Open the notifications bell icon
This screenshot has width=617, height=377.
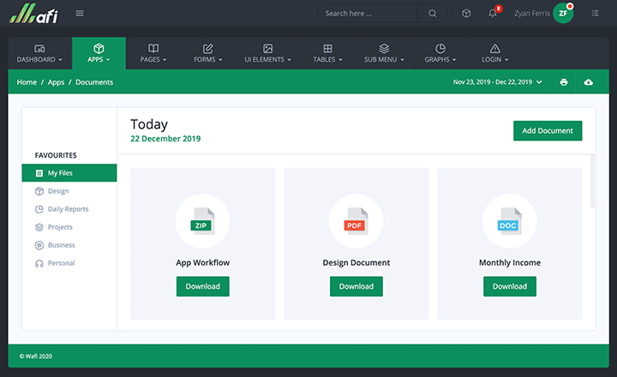[493, 14]
